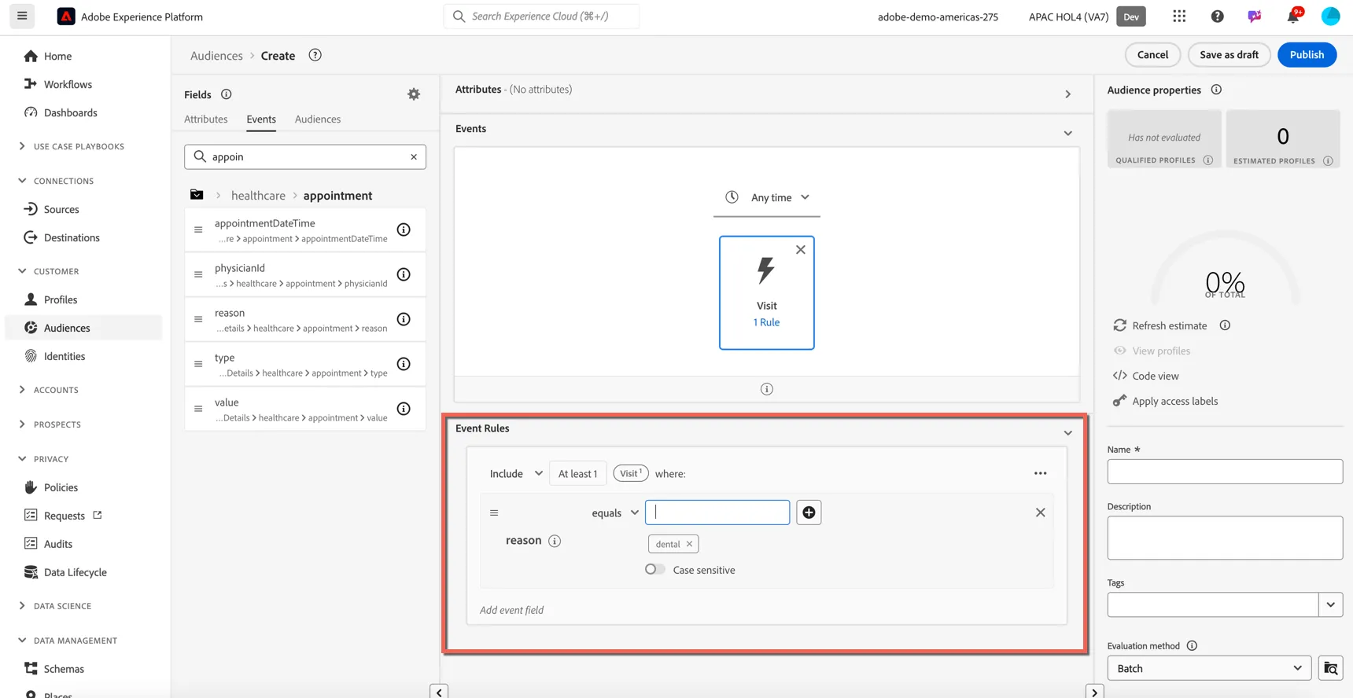Click Apply access labels
The height and width of the screenshot is (698, 1353).
(x=1166, y=401)
